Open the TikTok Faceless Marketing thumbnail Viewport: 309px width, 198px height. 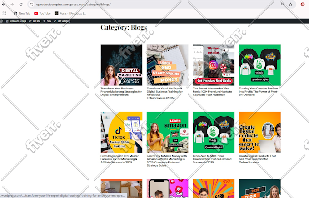[121, 133]
